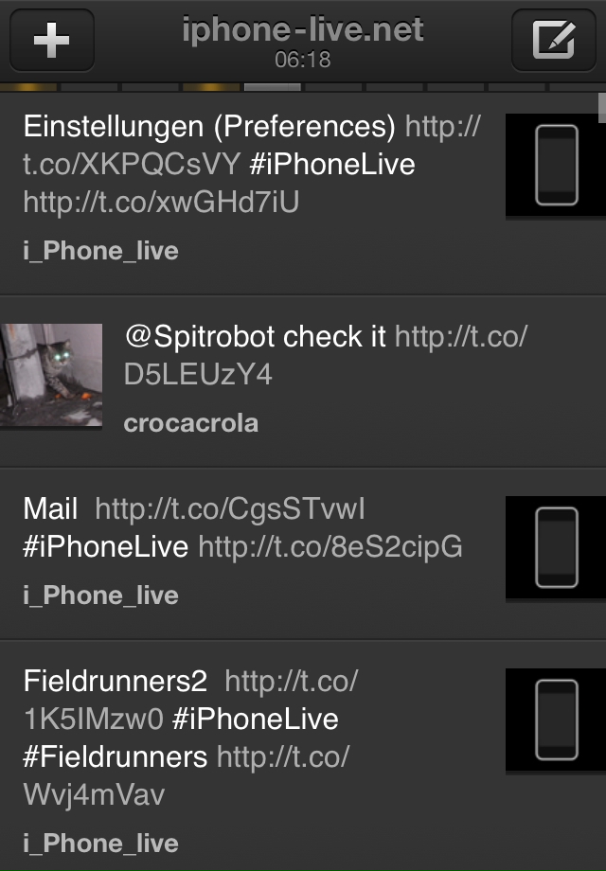Open link t.co/xwGHd7iU

click(x=161, y=202)
